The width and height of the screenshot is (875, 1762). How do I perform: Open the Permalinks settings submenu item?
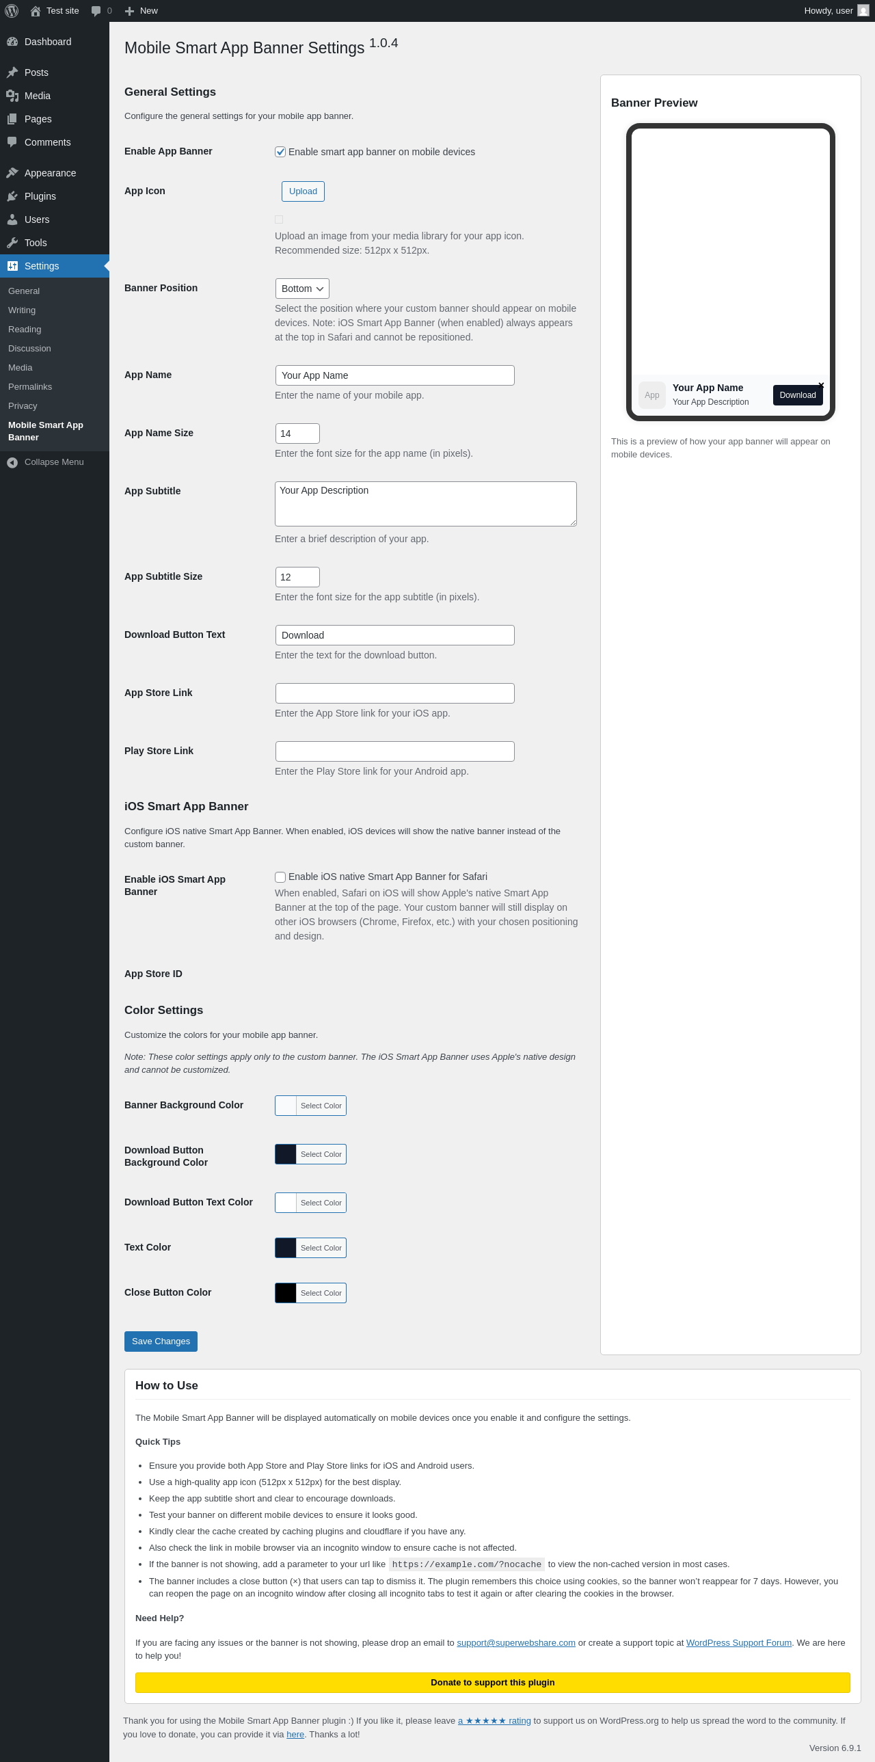tap(30, 386)
